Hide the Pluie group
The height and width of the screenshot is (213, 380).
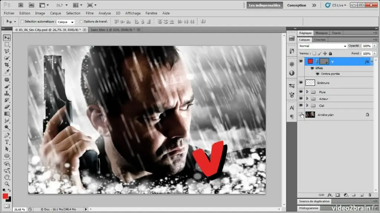point(301,92)
